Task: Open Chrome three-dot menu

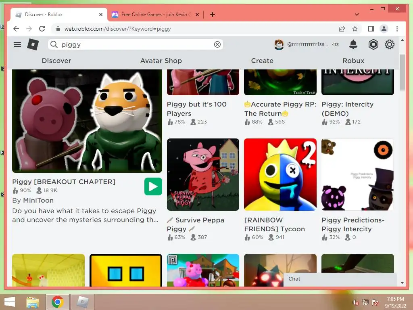Action: 397,29
